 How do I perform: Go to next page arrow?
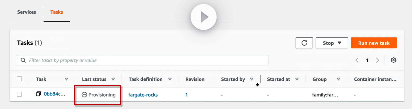(x=377, y=60)
